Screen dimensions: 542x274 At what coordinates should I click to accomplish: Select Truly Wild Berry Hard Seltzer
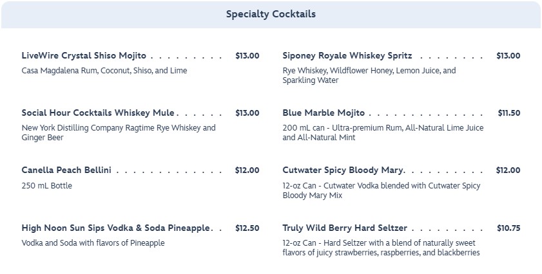pyautogui.click(x=344, y=228)
